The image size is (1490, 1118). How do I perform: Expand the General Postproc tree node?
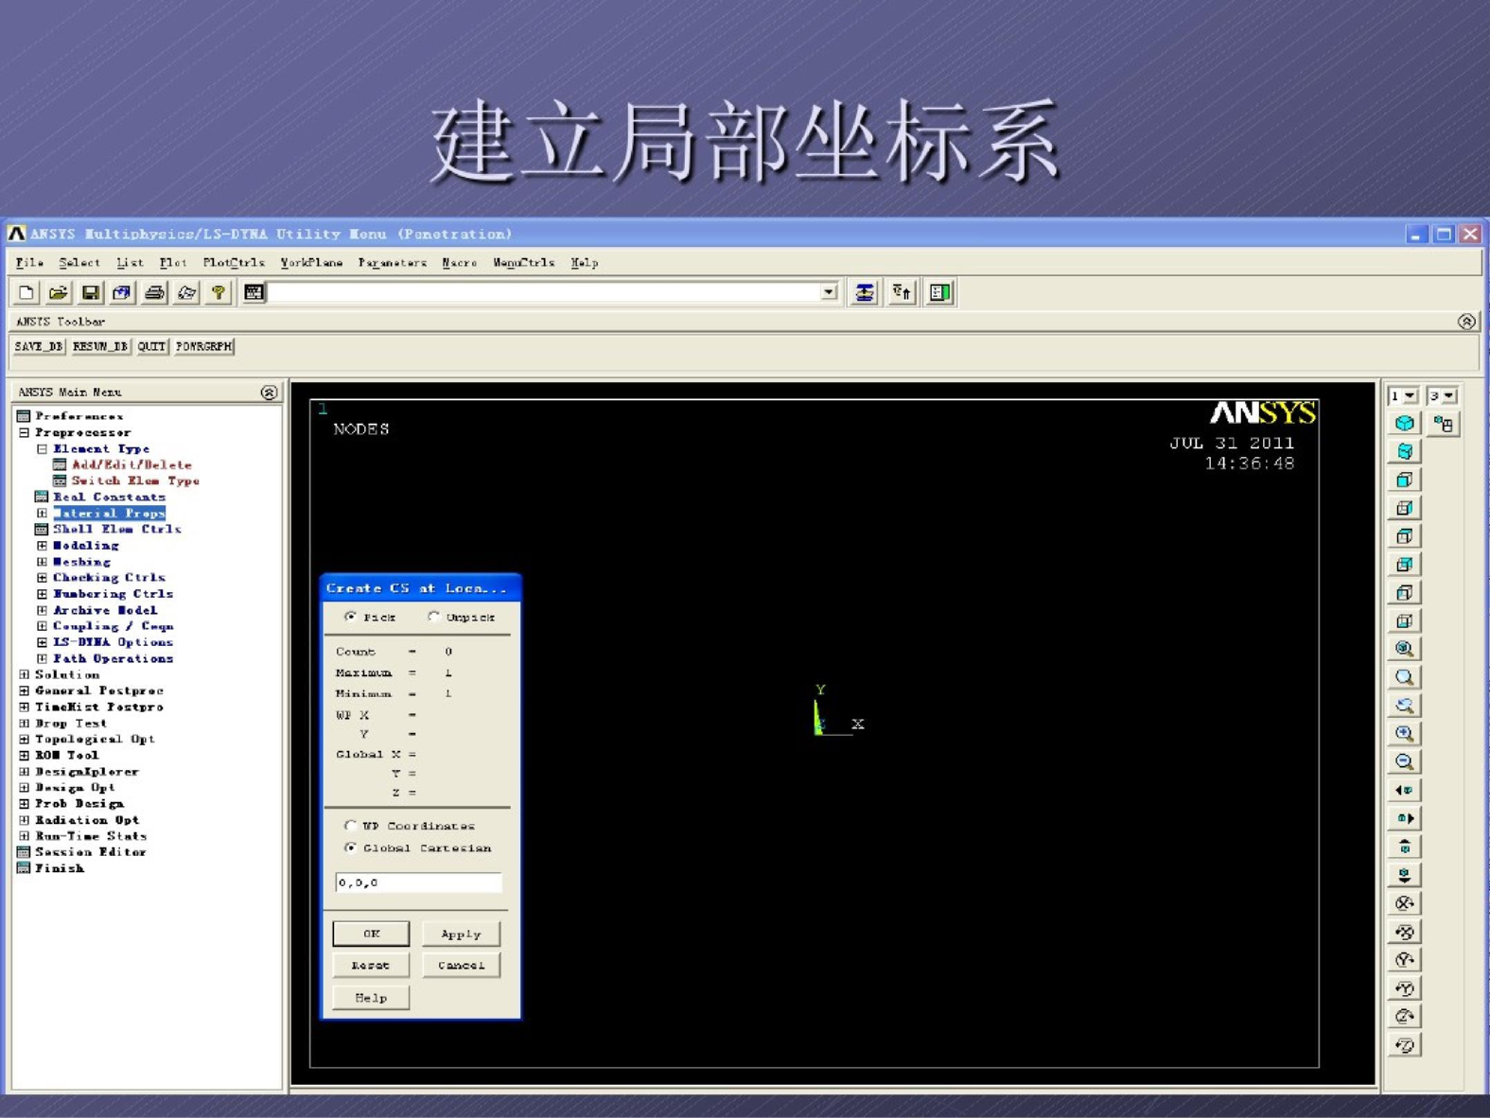[25, 690]
